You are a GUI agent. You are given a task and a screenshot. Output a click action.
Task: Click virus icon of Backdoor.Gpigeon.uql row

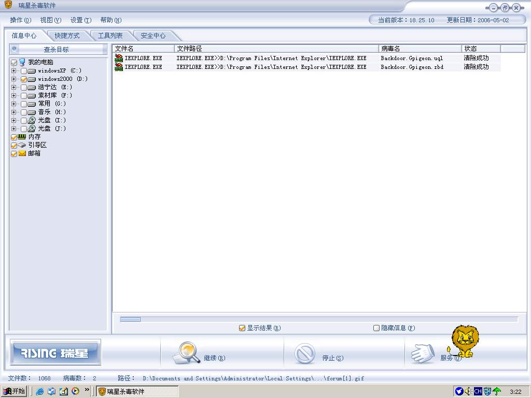(119, 58)
